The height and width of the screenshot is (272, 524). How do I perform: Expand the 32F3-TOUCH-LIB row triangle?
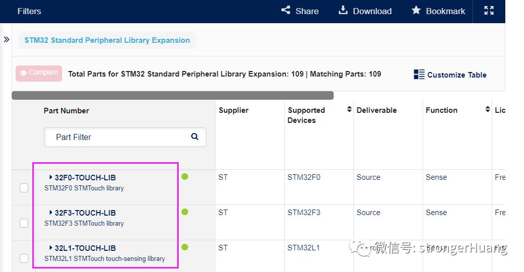pyautogui.click(x=51, y=213)
